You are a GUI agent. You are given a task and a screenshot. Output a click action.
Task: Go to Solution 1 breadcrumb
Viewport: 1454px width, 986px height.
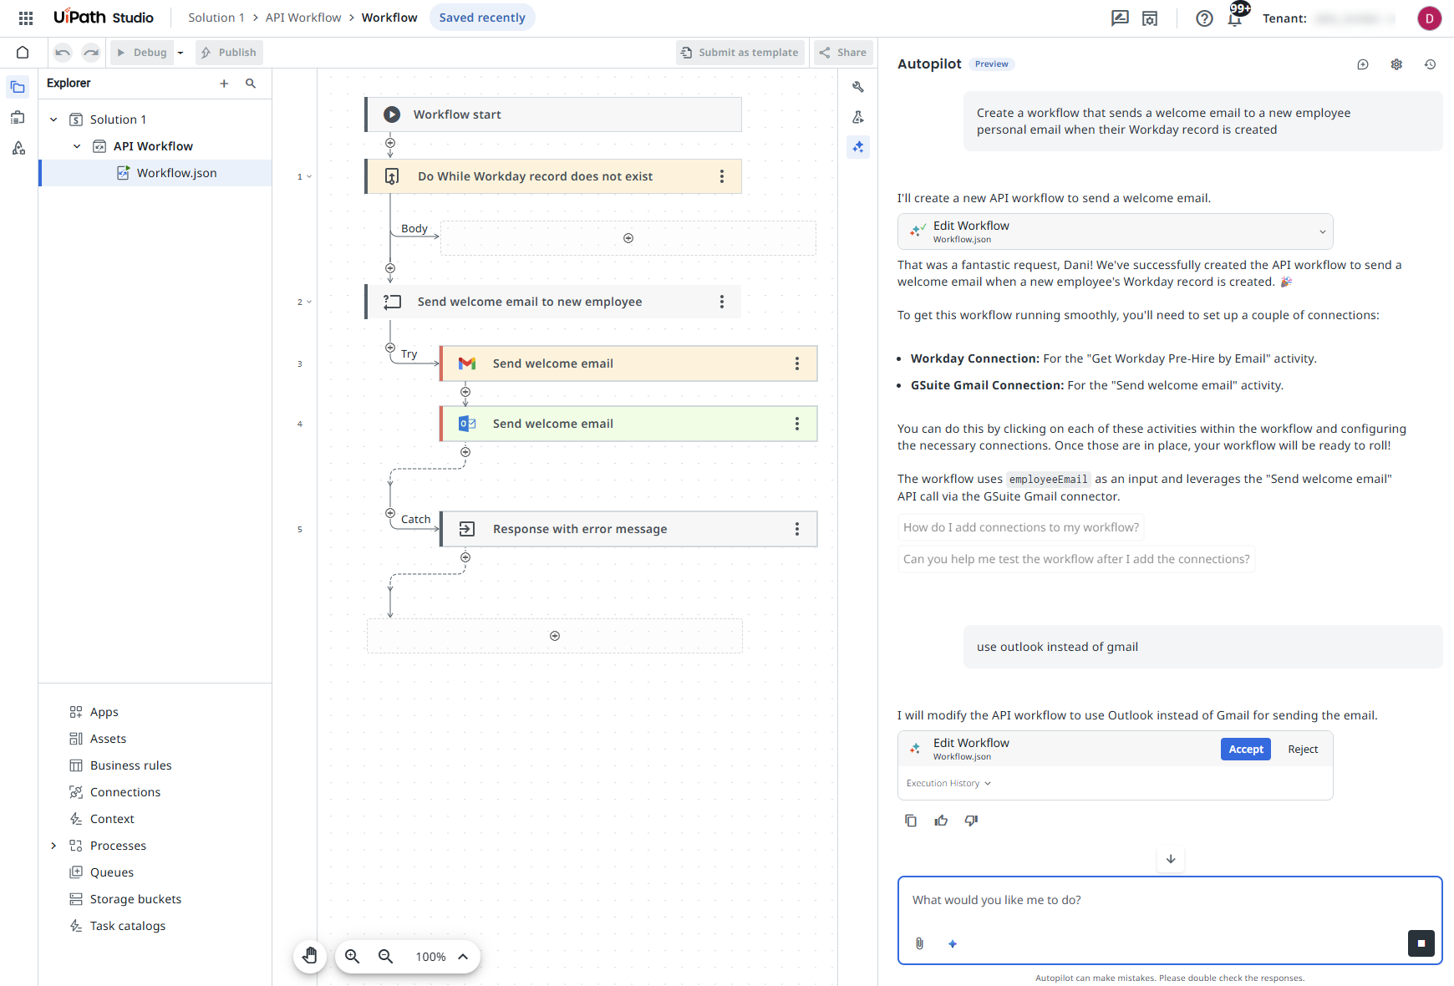[216, 18]
